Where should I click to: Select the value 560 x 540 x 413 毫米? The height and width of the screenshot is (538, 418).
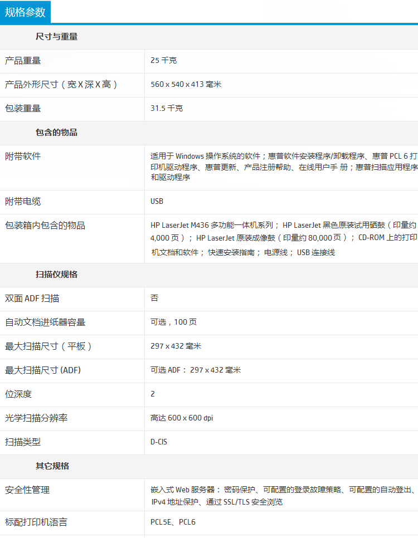(186, 85)
